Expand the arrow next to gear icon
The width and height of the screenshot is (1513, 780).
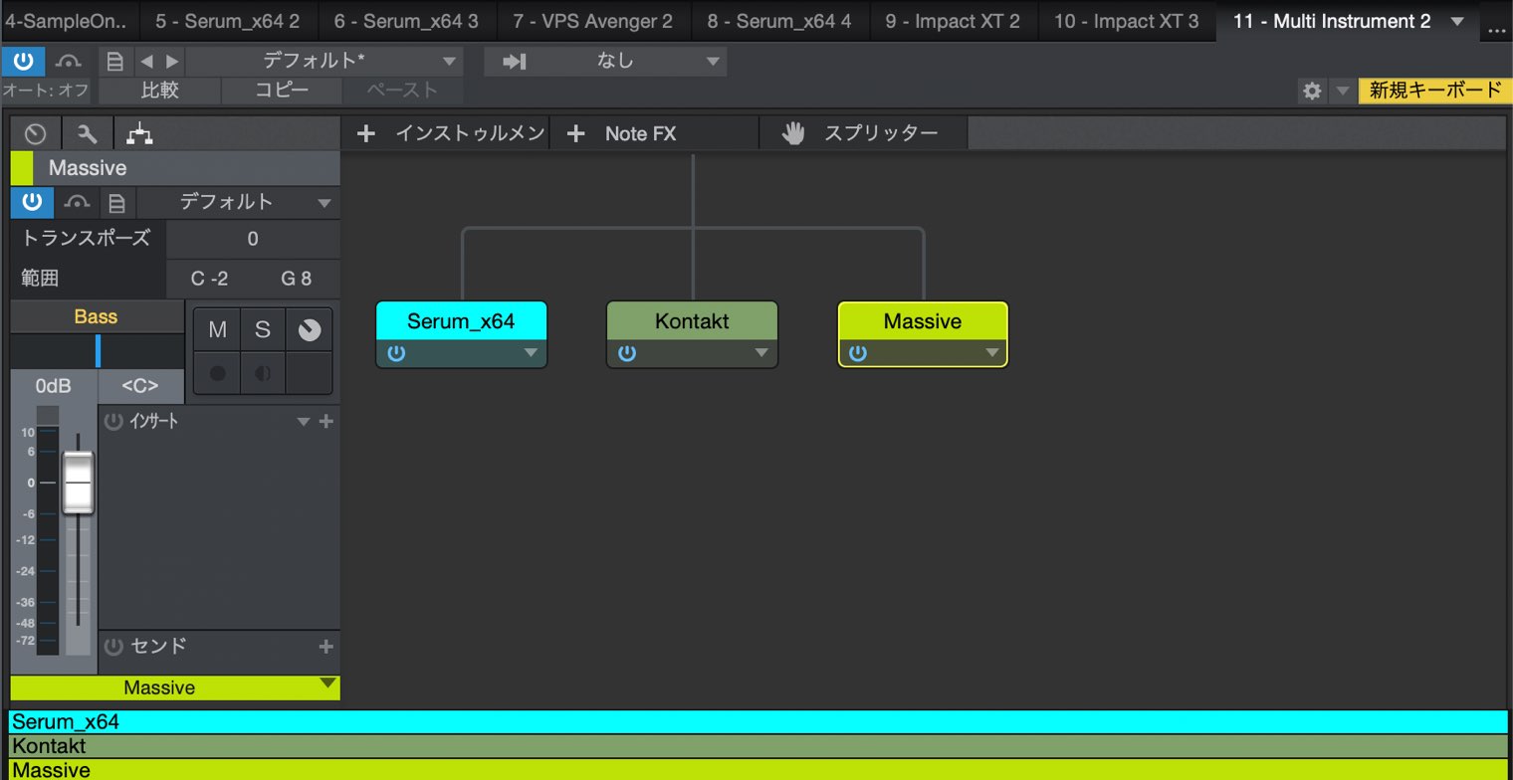click(1342, 91)
